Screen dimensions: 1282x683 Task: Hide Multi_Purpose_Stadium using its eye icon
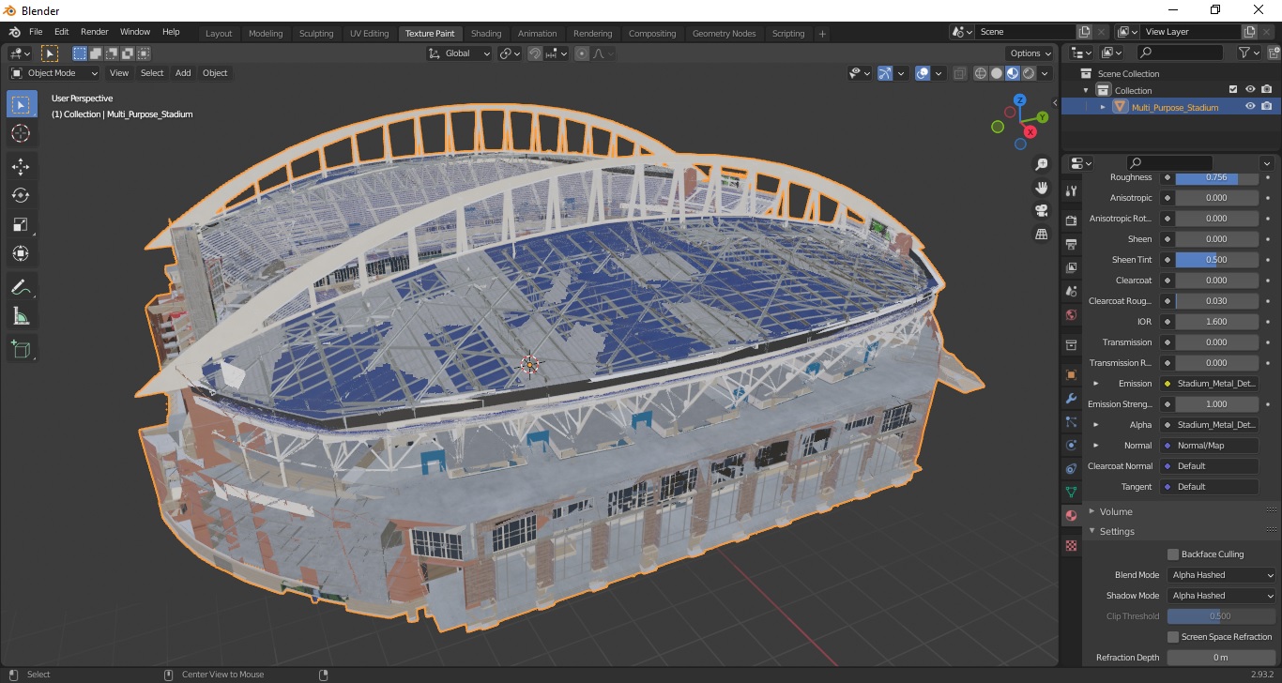pos(1250,107)
